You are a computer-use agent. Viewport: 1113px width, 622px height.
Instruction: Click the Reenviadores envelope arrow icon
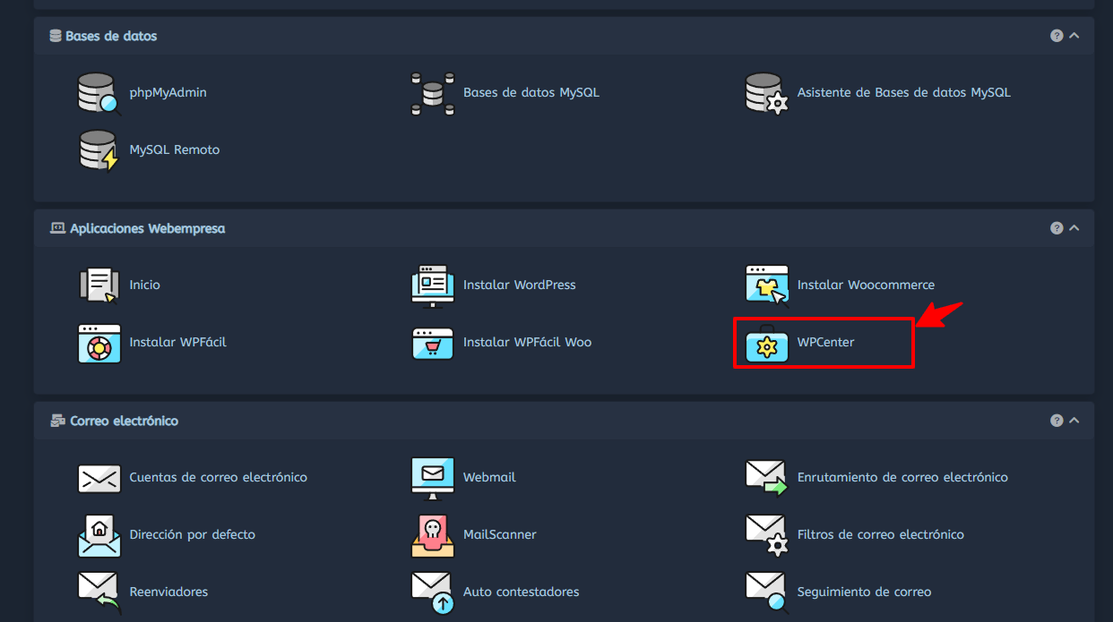[99, 592]
